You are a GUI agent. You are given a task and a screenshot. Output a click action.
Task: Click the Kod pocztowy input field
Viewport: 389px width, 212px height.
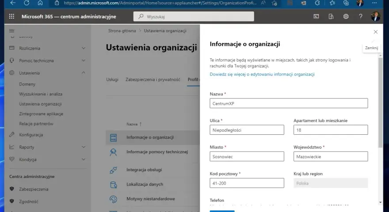(x=247, y=183)
